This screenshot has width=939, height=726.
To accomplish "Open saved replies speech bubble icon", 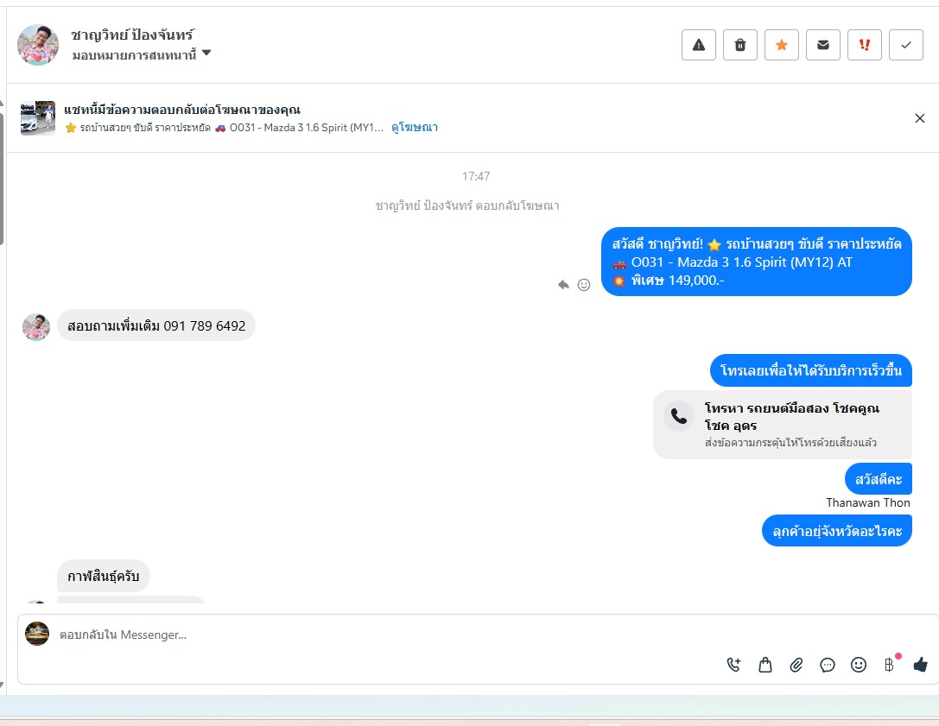I will 827,665.
